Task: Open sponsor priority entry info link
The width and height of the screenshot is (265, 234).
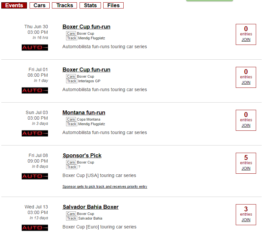Action: [x=105, y=187]
